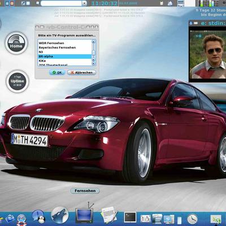
Task: Select WDR Fernsehen in the channel list
Action: (x=64, y=43)
